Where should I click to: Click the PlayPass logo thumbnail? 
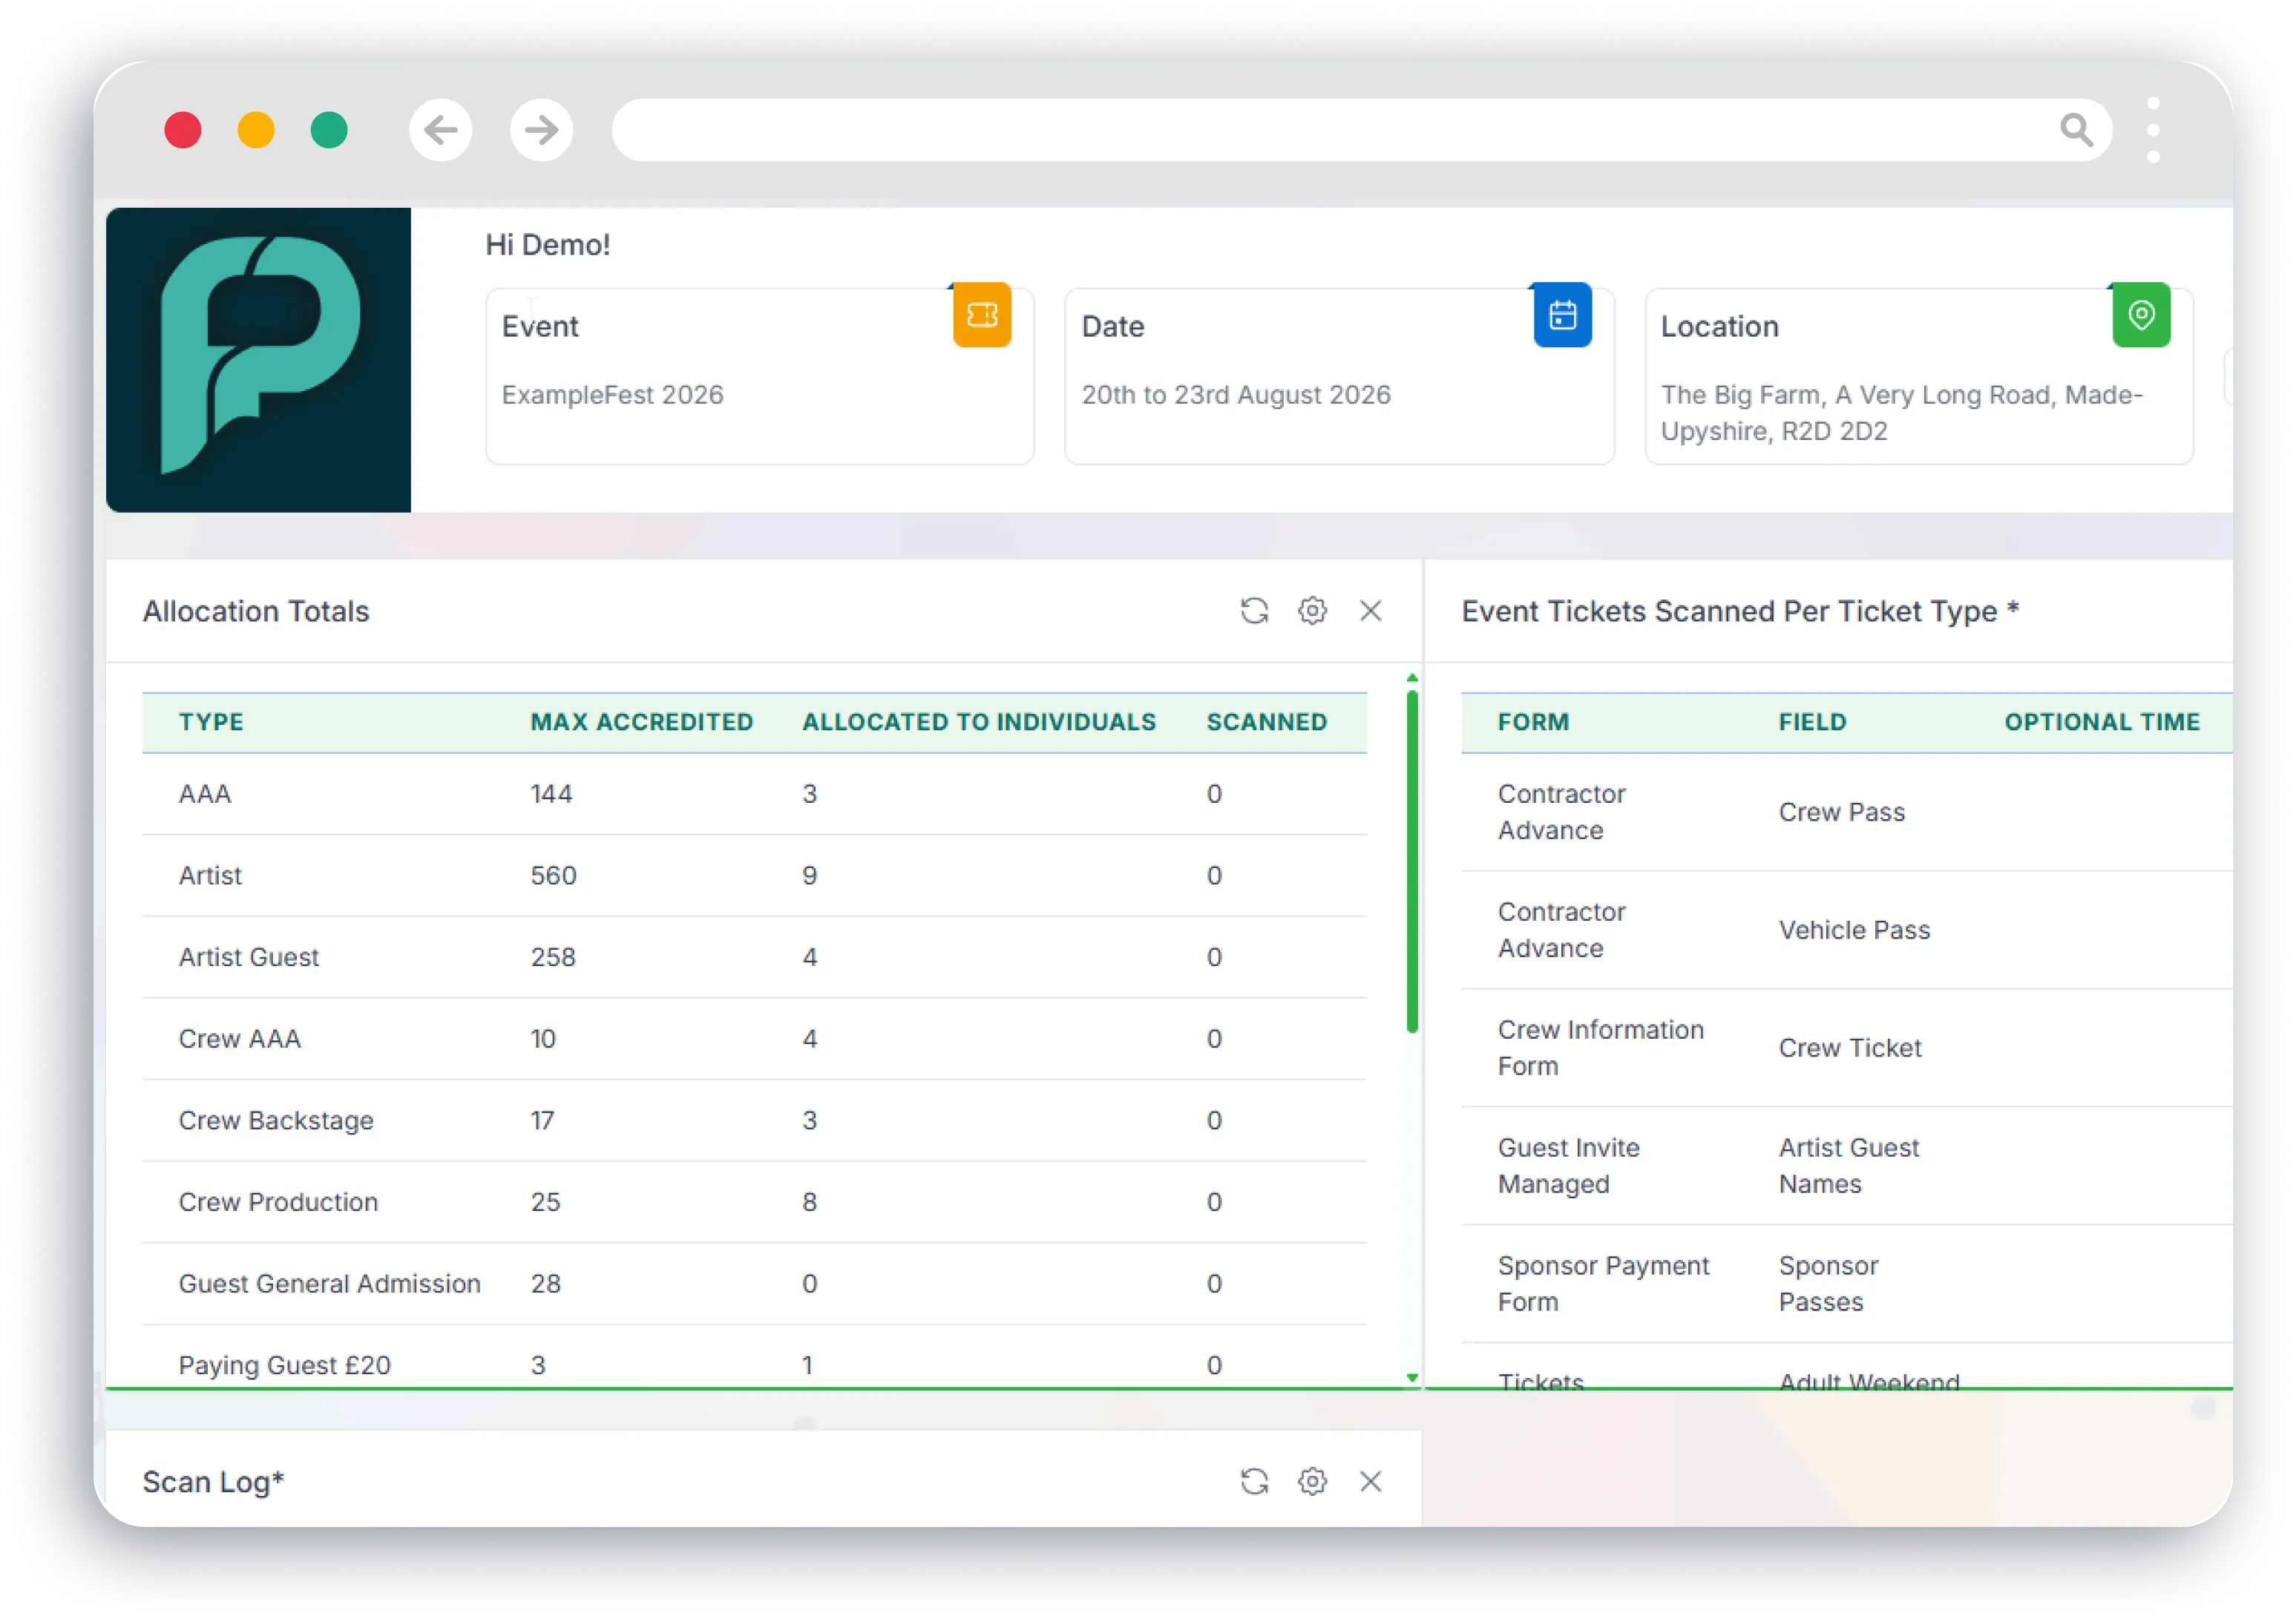258,360
